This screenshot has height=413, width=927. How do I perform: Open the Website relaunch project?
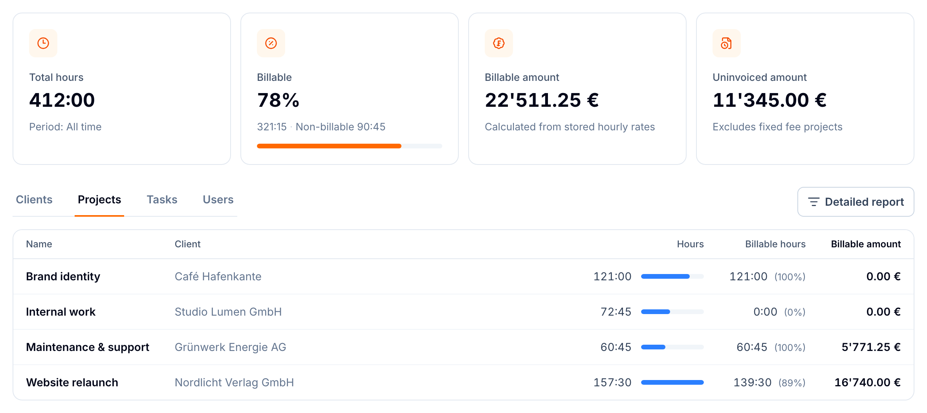click(72, 382)
